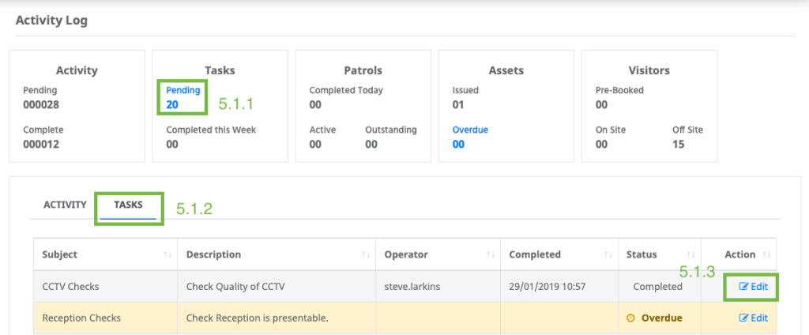Sort by the Description column arrows
Image resolution: width=809 pixels, height=335 pixels.
click(x=366, y=254)
